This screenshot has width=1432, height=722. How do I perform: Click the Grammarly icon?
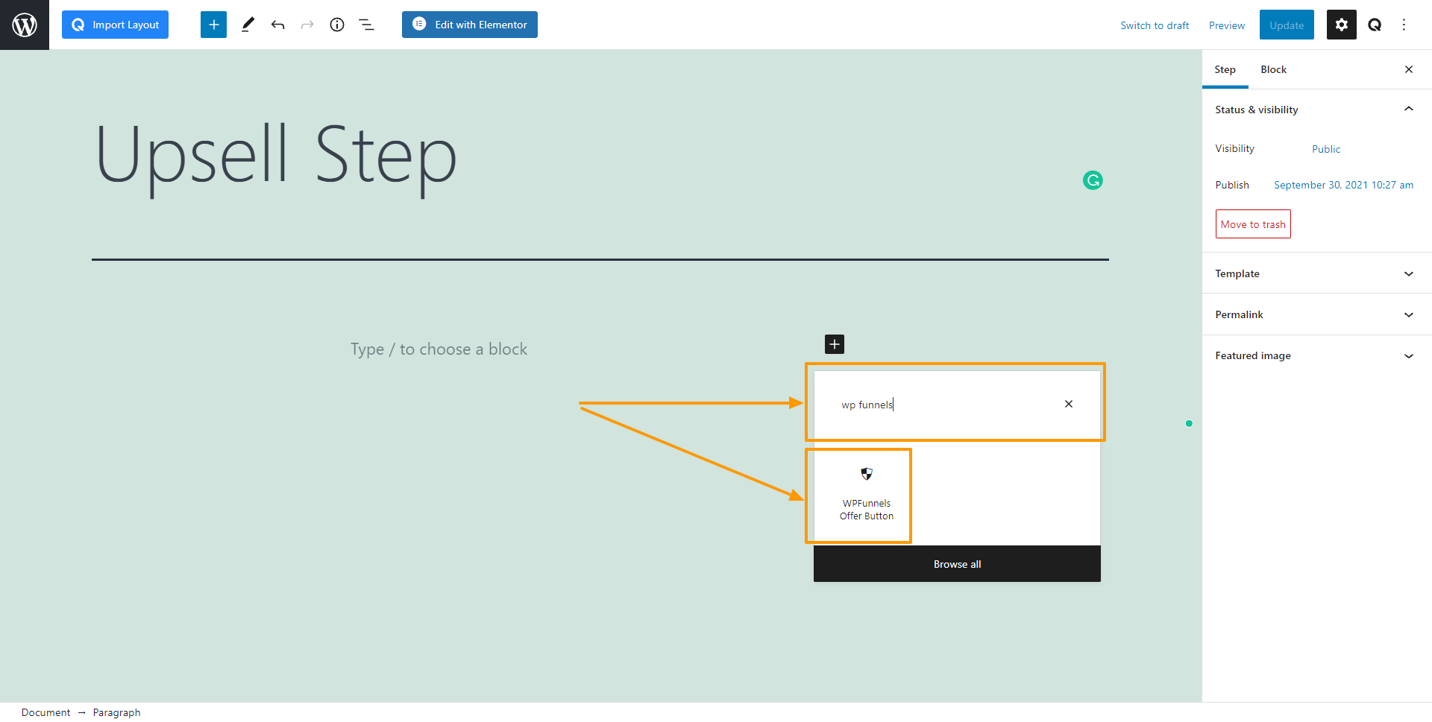click(1093, 180)
